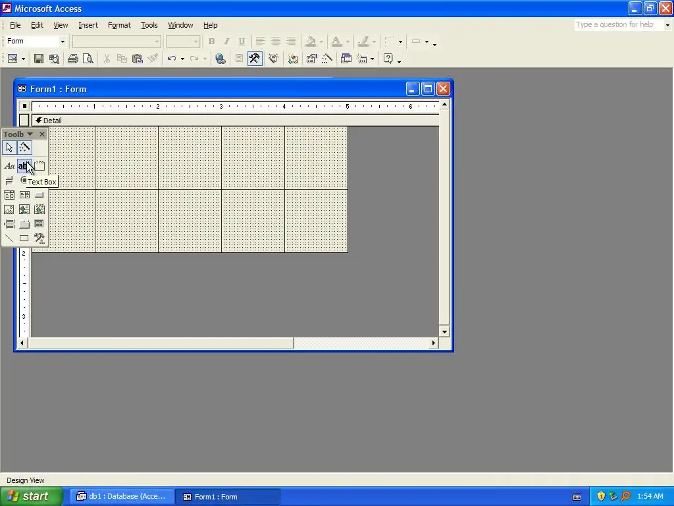Open the Tools menu
674x506 pixels.
click(x=149, y=26)
